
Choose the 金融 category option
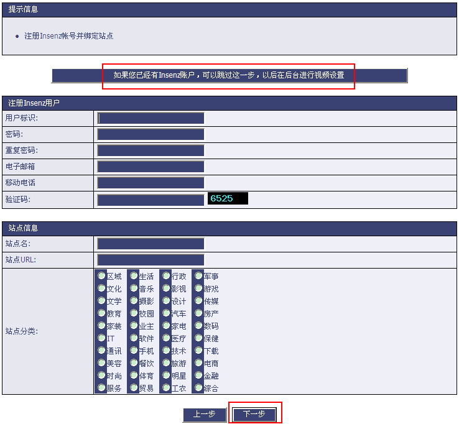pyautogui.click(x=198, y=375)
